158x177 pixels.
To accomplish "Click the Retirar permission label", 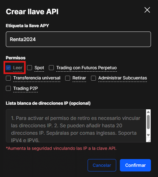I will point(79,78).
